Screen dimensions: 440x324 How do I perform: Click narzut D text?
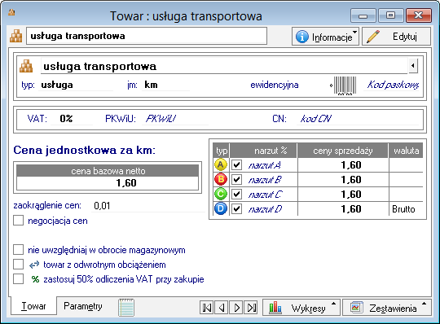265,209
